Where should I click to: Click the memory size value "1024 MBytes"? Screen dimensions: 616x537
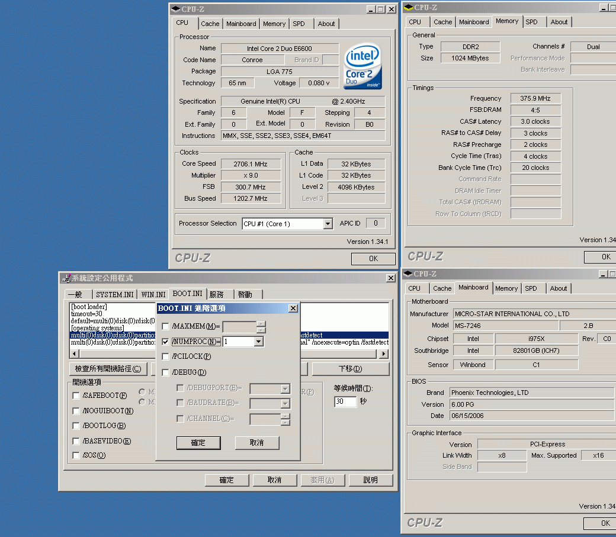[470, 58]
